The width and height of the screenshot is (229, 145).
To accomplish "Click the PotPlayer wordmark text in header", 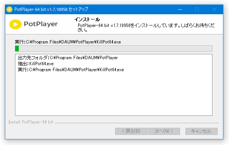I will pyautogui.click(x=41, y=24).
